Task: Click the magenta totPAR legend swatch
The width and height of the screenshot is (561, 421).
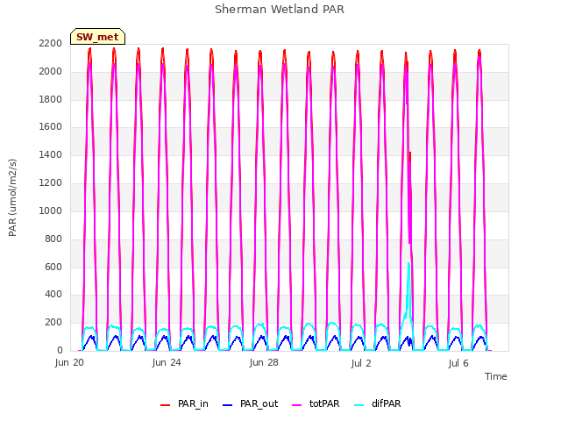Action: click(x=297, y=405)
